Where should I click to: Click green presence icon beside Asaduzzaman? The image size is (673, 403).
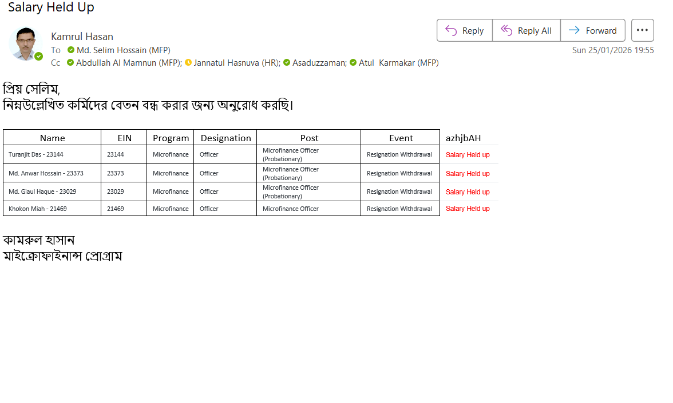point(287,62)
